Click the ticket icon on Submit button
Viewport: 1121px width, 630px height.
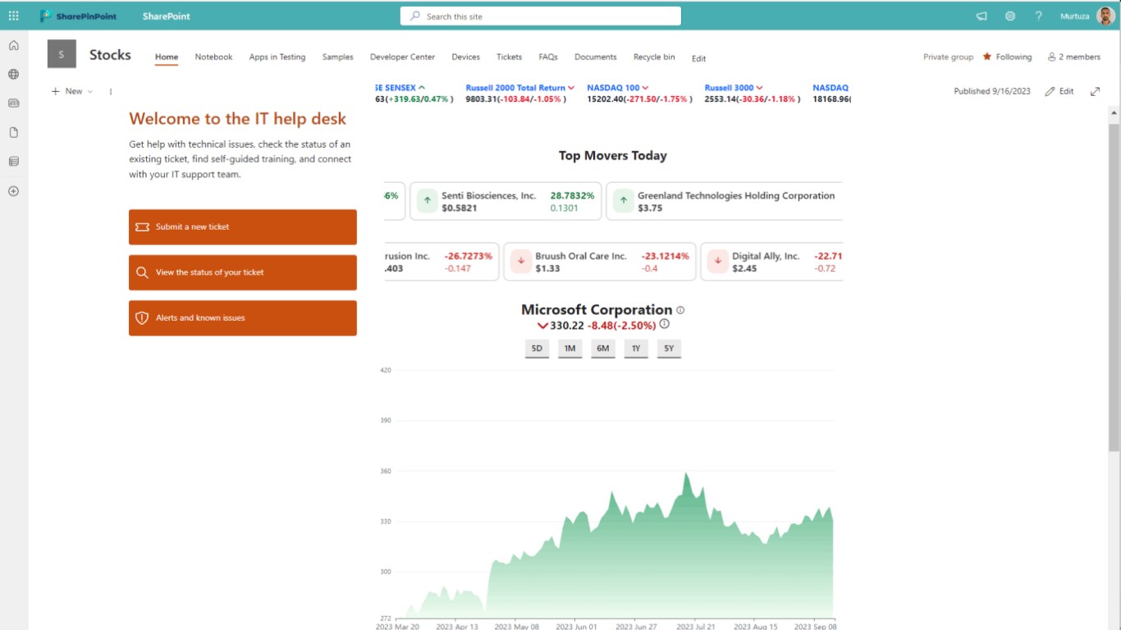[x=142, y=226]
